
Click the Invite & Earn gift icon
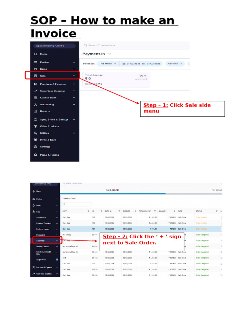pos(35,140)
